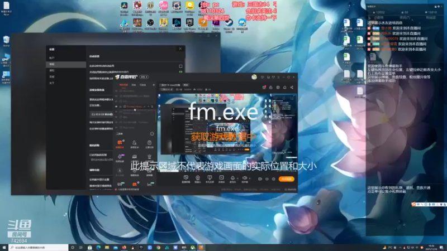Add a camera source from bottom toolbar

tap(198, 179)
